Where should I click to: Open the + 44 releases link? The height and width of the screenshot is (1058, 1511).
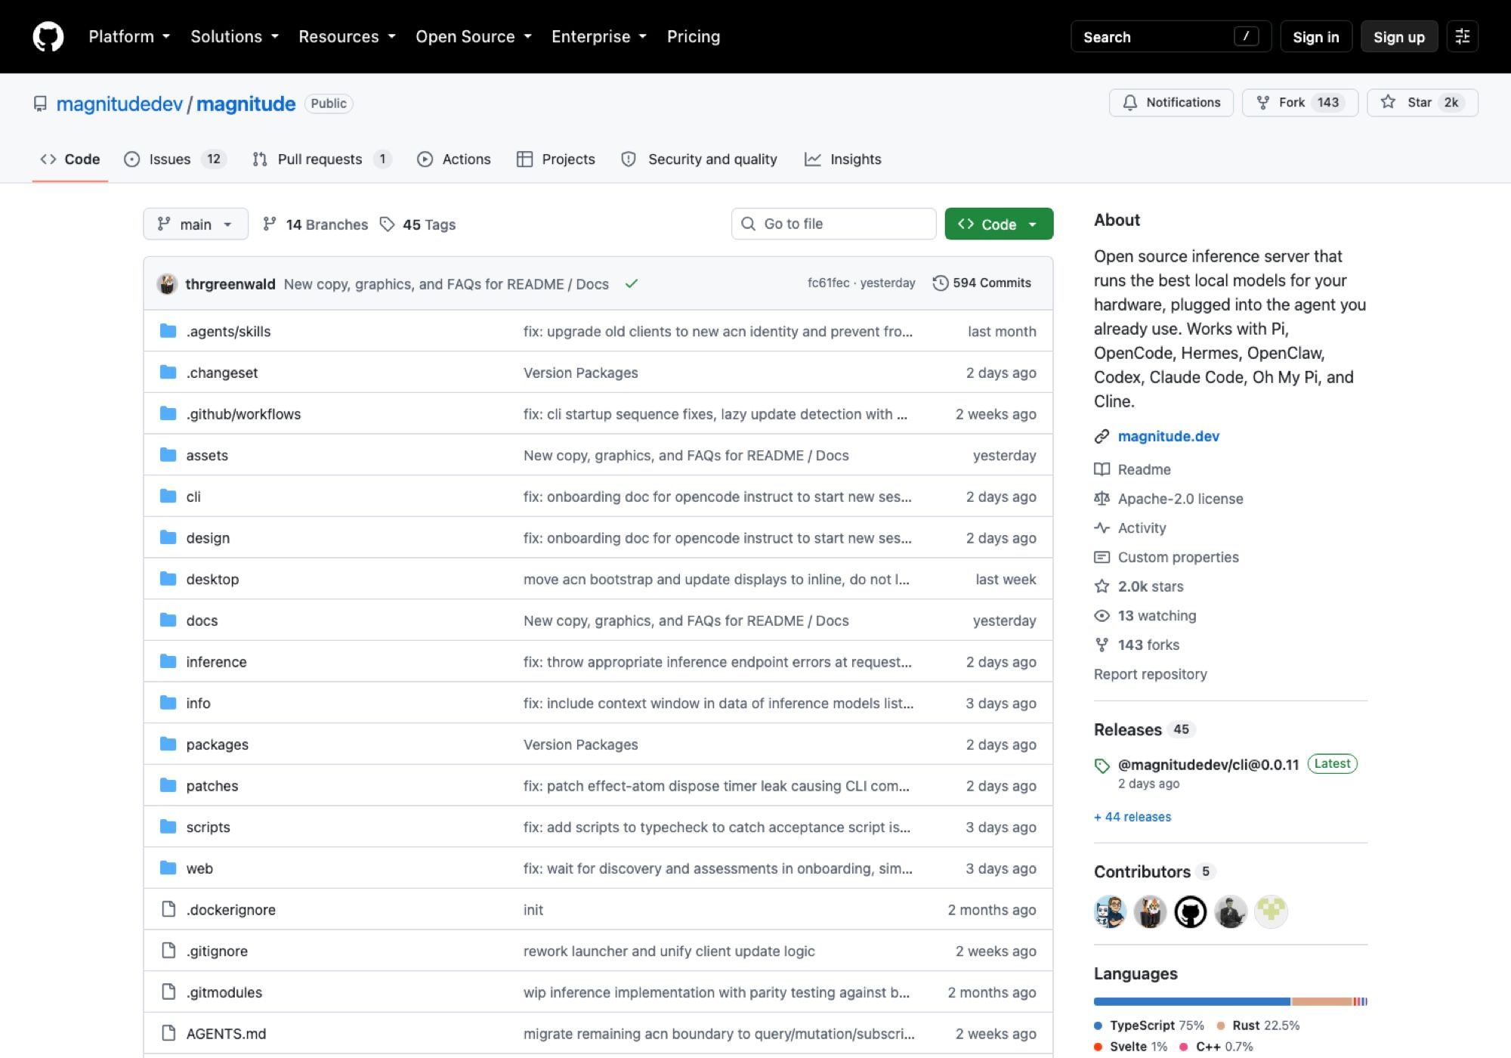point(1132,816)
